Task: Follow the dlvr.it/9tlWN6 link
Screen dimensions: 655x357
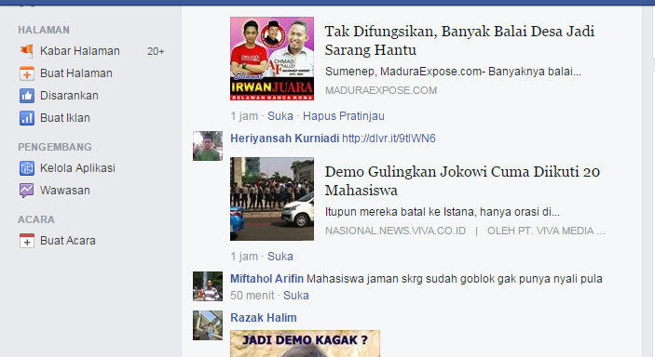Action: (x=389, y=139)
